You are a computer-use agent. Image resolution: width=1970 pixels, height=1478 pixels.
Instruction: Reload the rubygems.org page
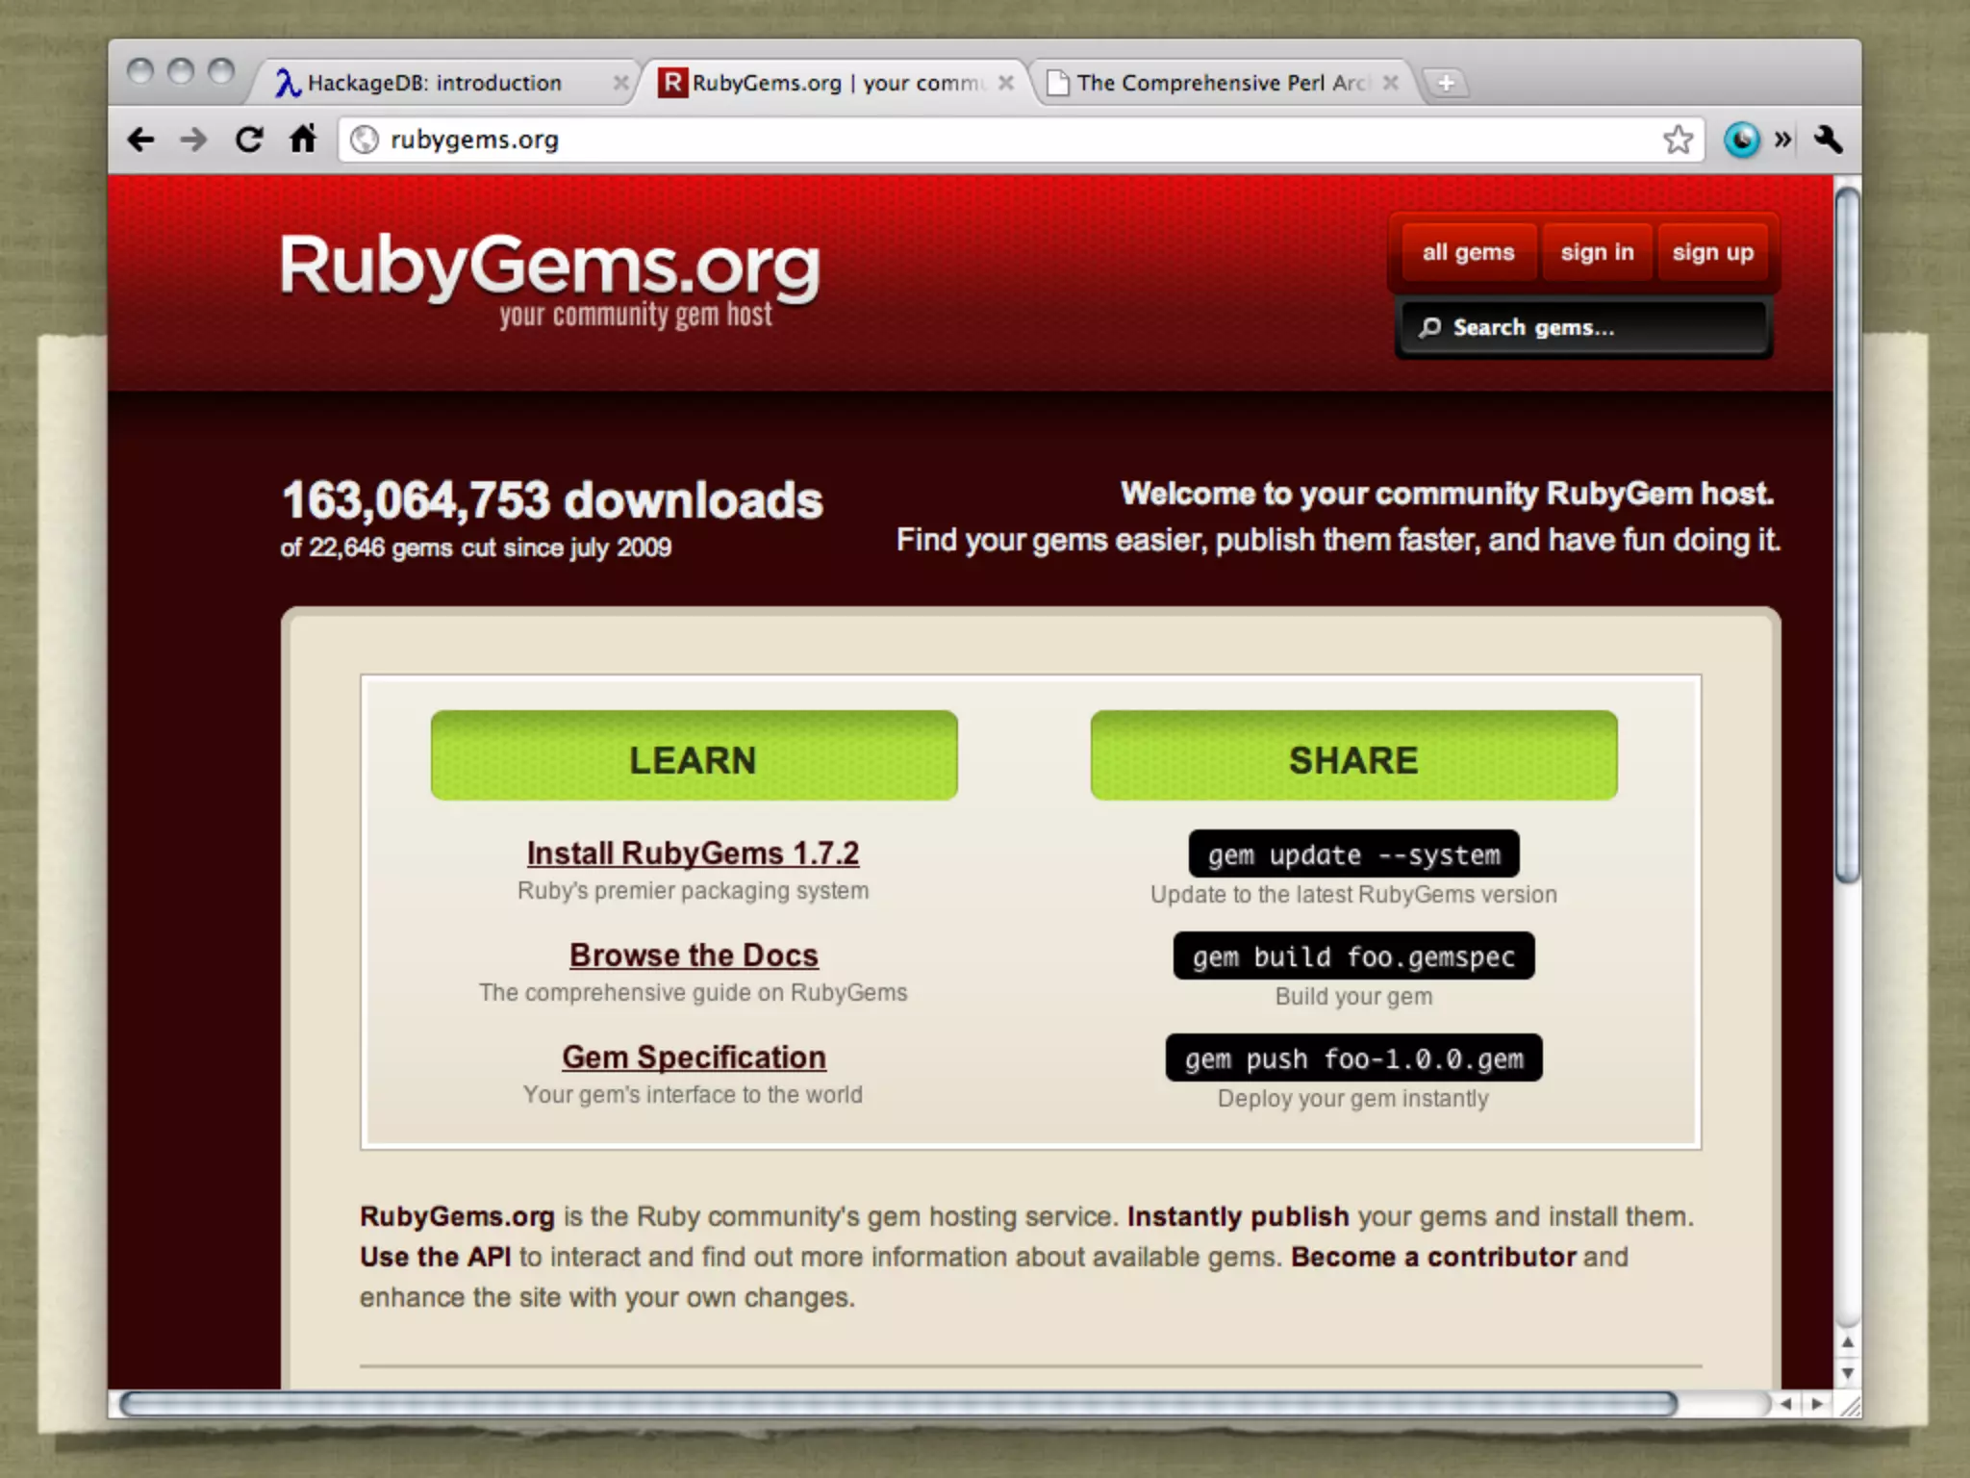(x=249, y=140)
